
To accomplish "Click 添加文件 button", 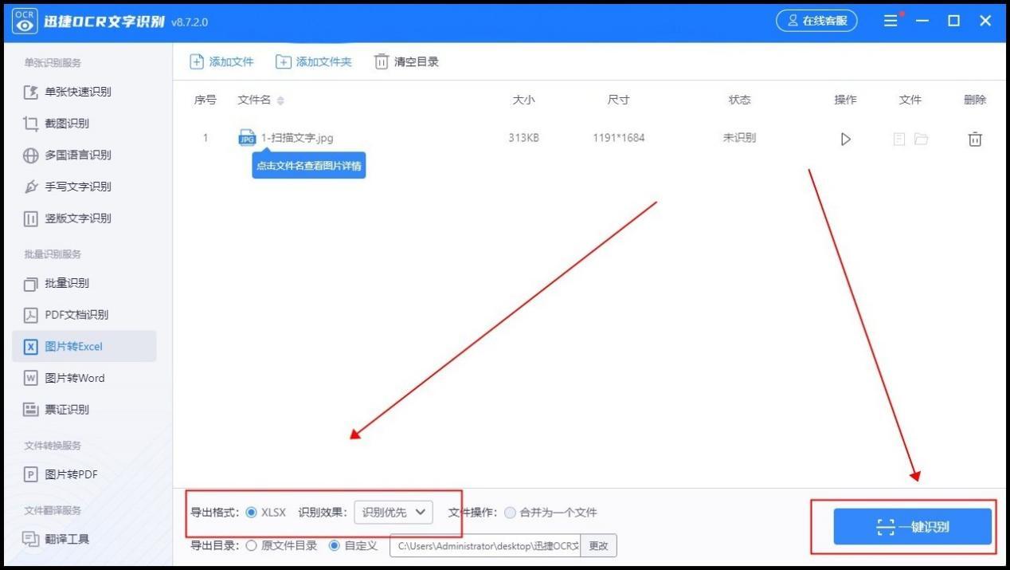I will tap(221, 61).
